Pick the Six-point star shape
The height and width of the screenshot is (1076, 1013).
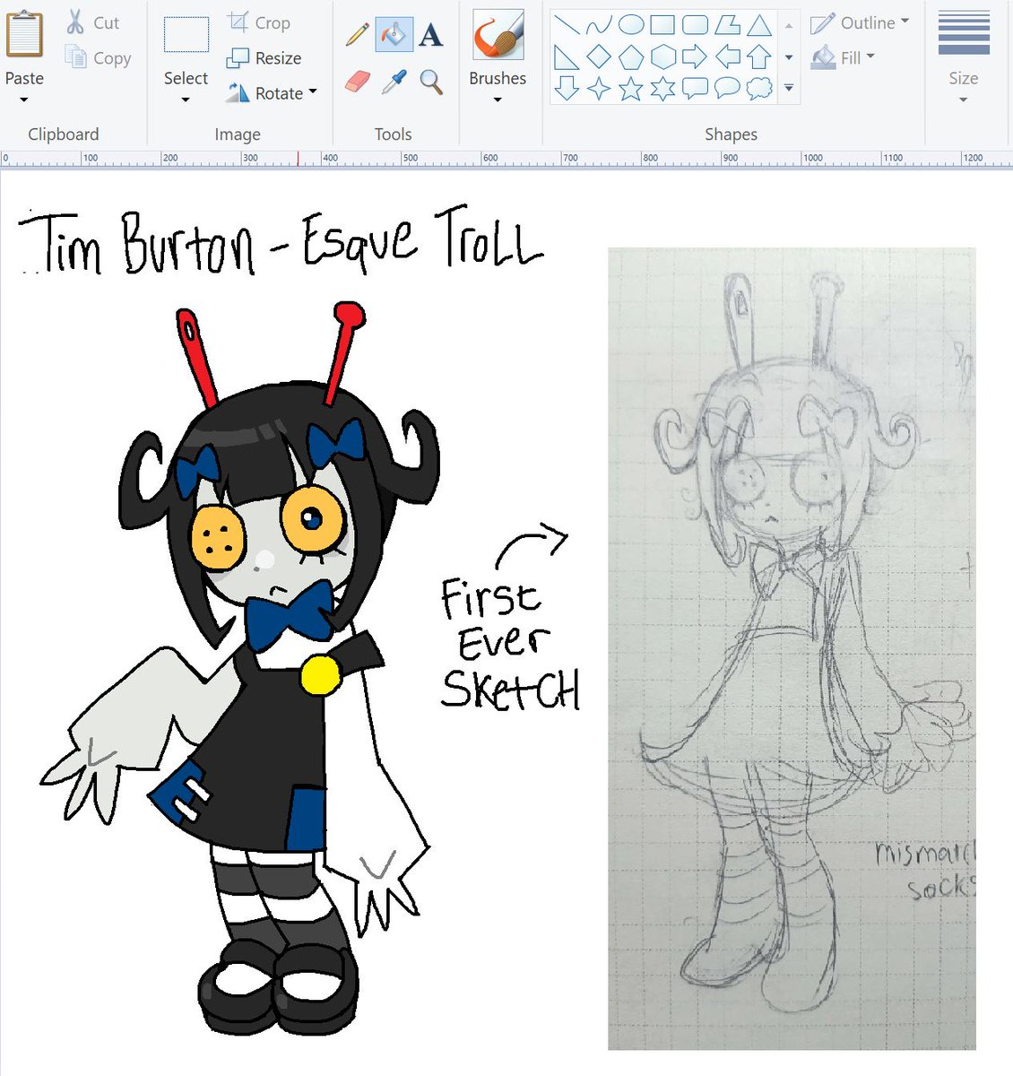[x=662, y=88]
